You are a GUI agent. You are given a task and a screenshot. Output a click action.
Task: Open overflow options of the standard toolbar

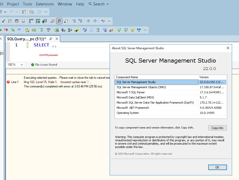tap(46, 12)
